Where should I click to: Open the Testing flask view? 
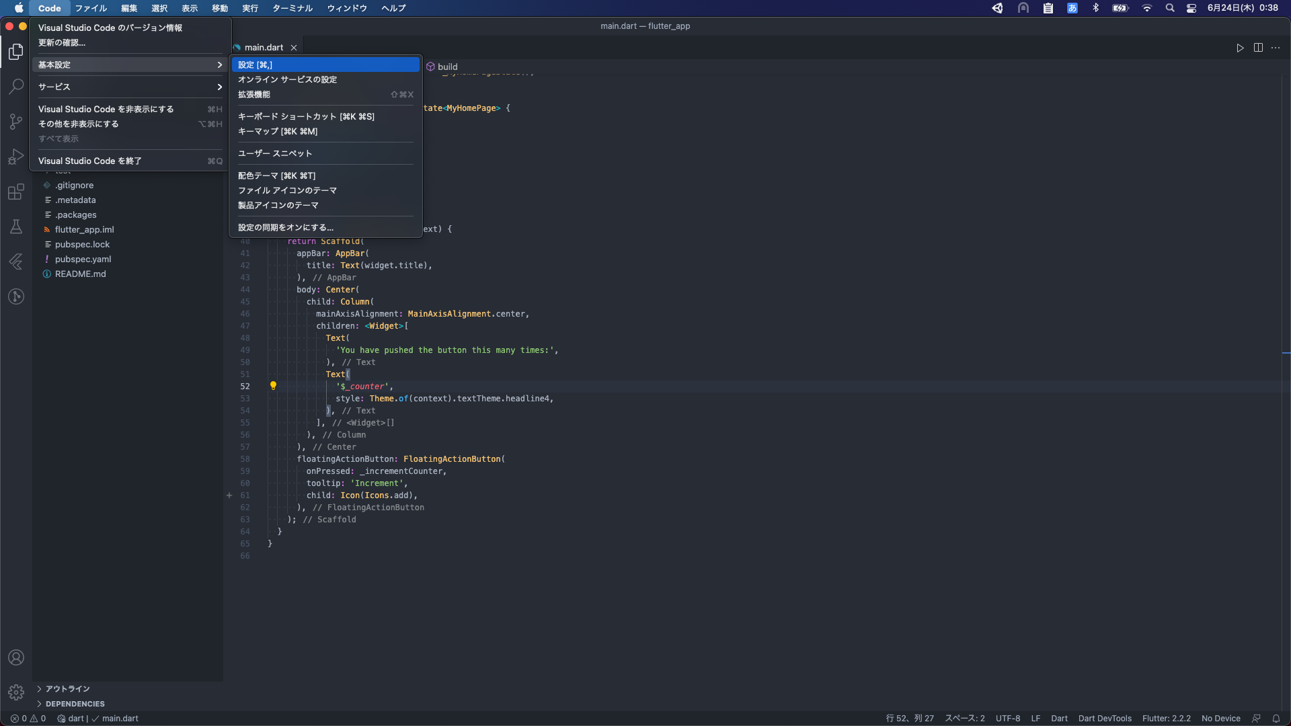16,227
